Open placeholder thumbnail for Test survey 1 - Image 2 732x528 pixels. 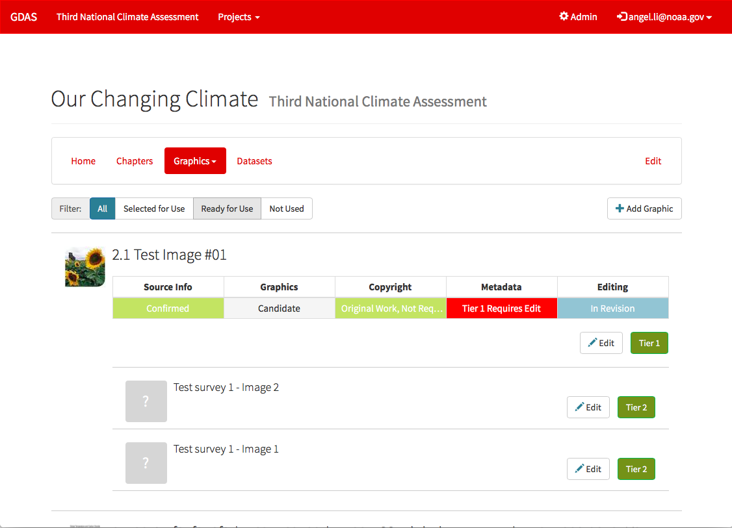tap(146, 401)
